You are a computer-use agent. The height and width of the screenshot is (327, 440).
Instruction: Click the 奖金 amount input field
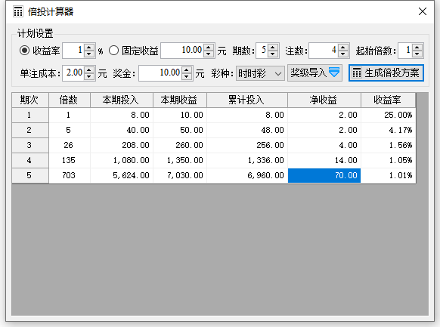[160, 73]
